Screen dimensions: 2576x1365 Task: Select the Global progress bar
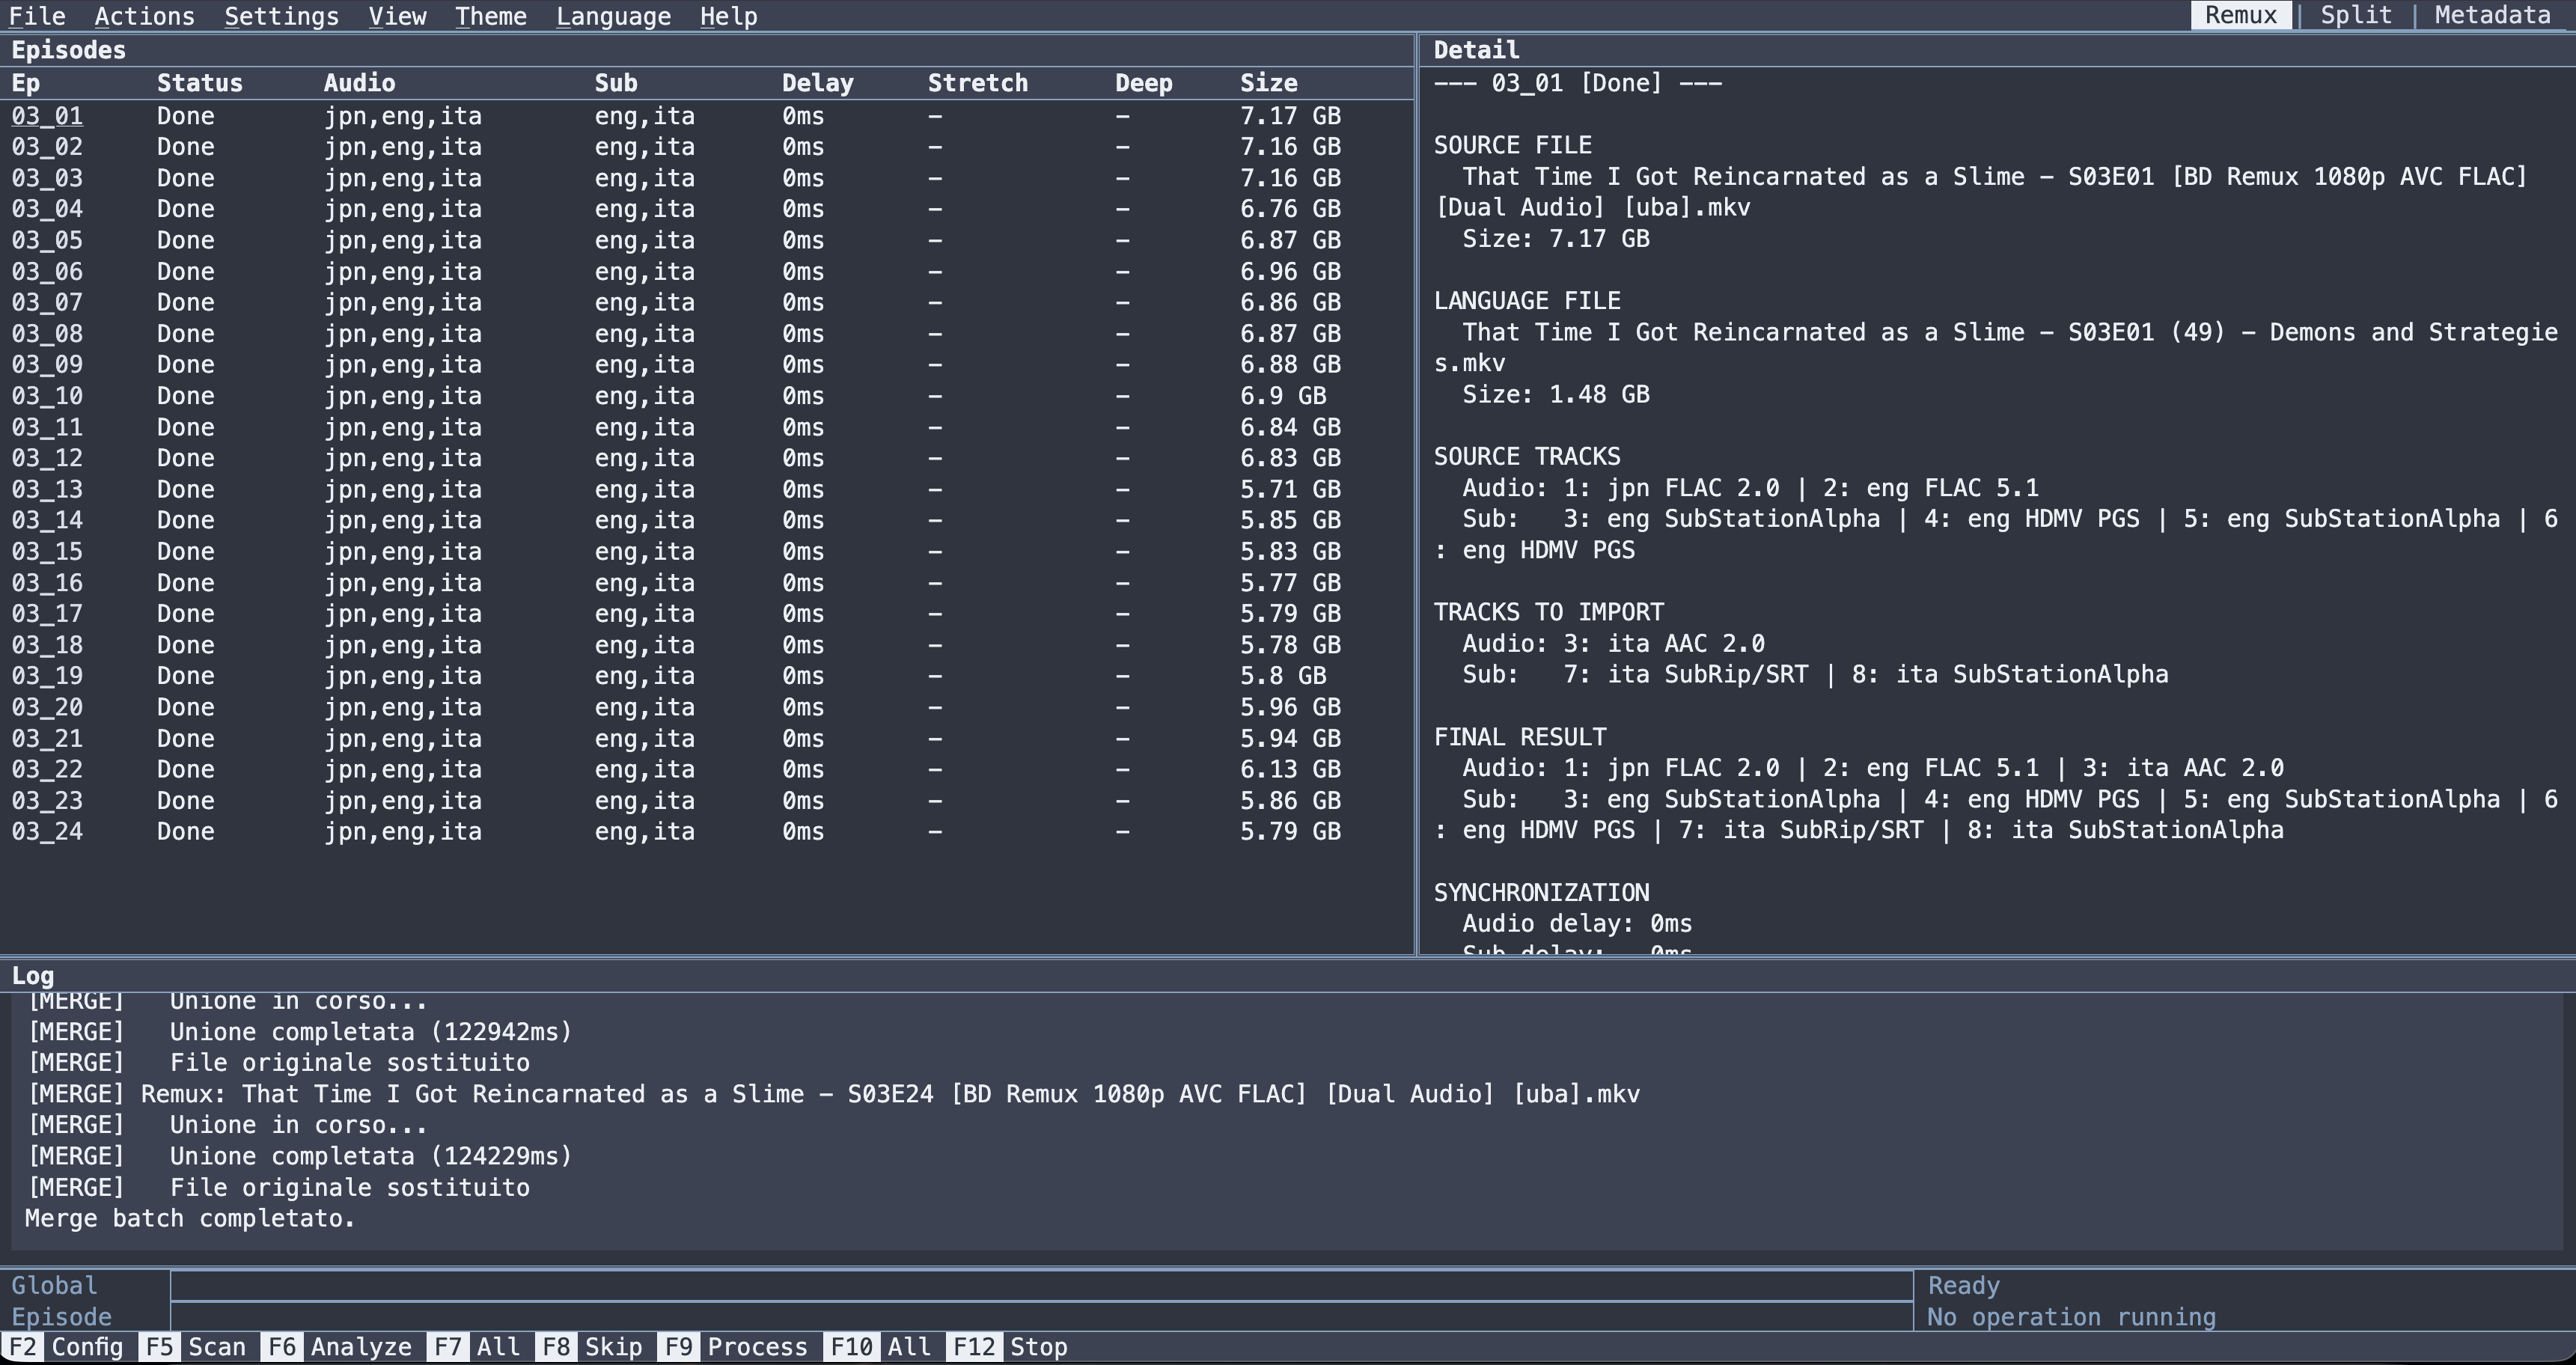pyautogui.click(x=1041, y=1285)
